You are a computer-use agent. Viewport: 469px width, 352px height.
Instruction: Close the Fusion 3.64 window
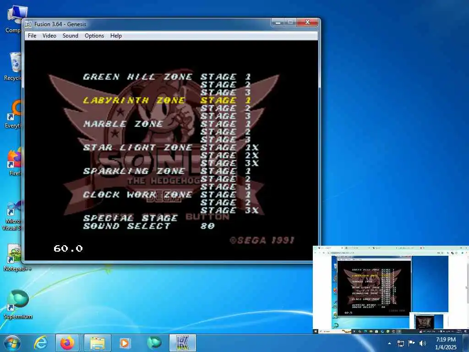[x=307, y=22]
